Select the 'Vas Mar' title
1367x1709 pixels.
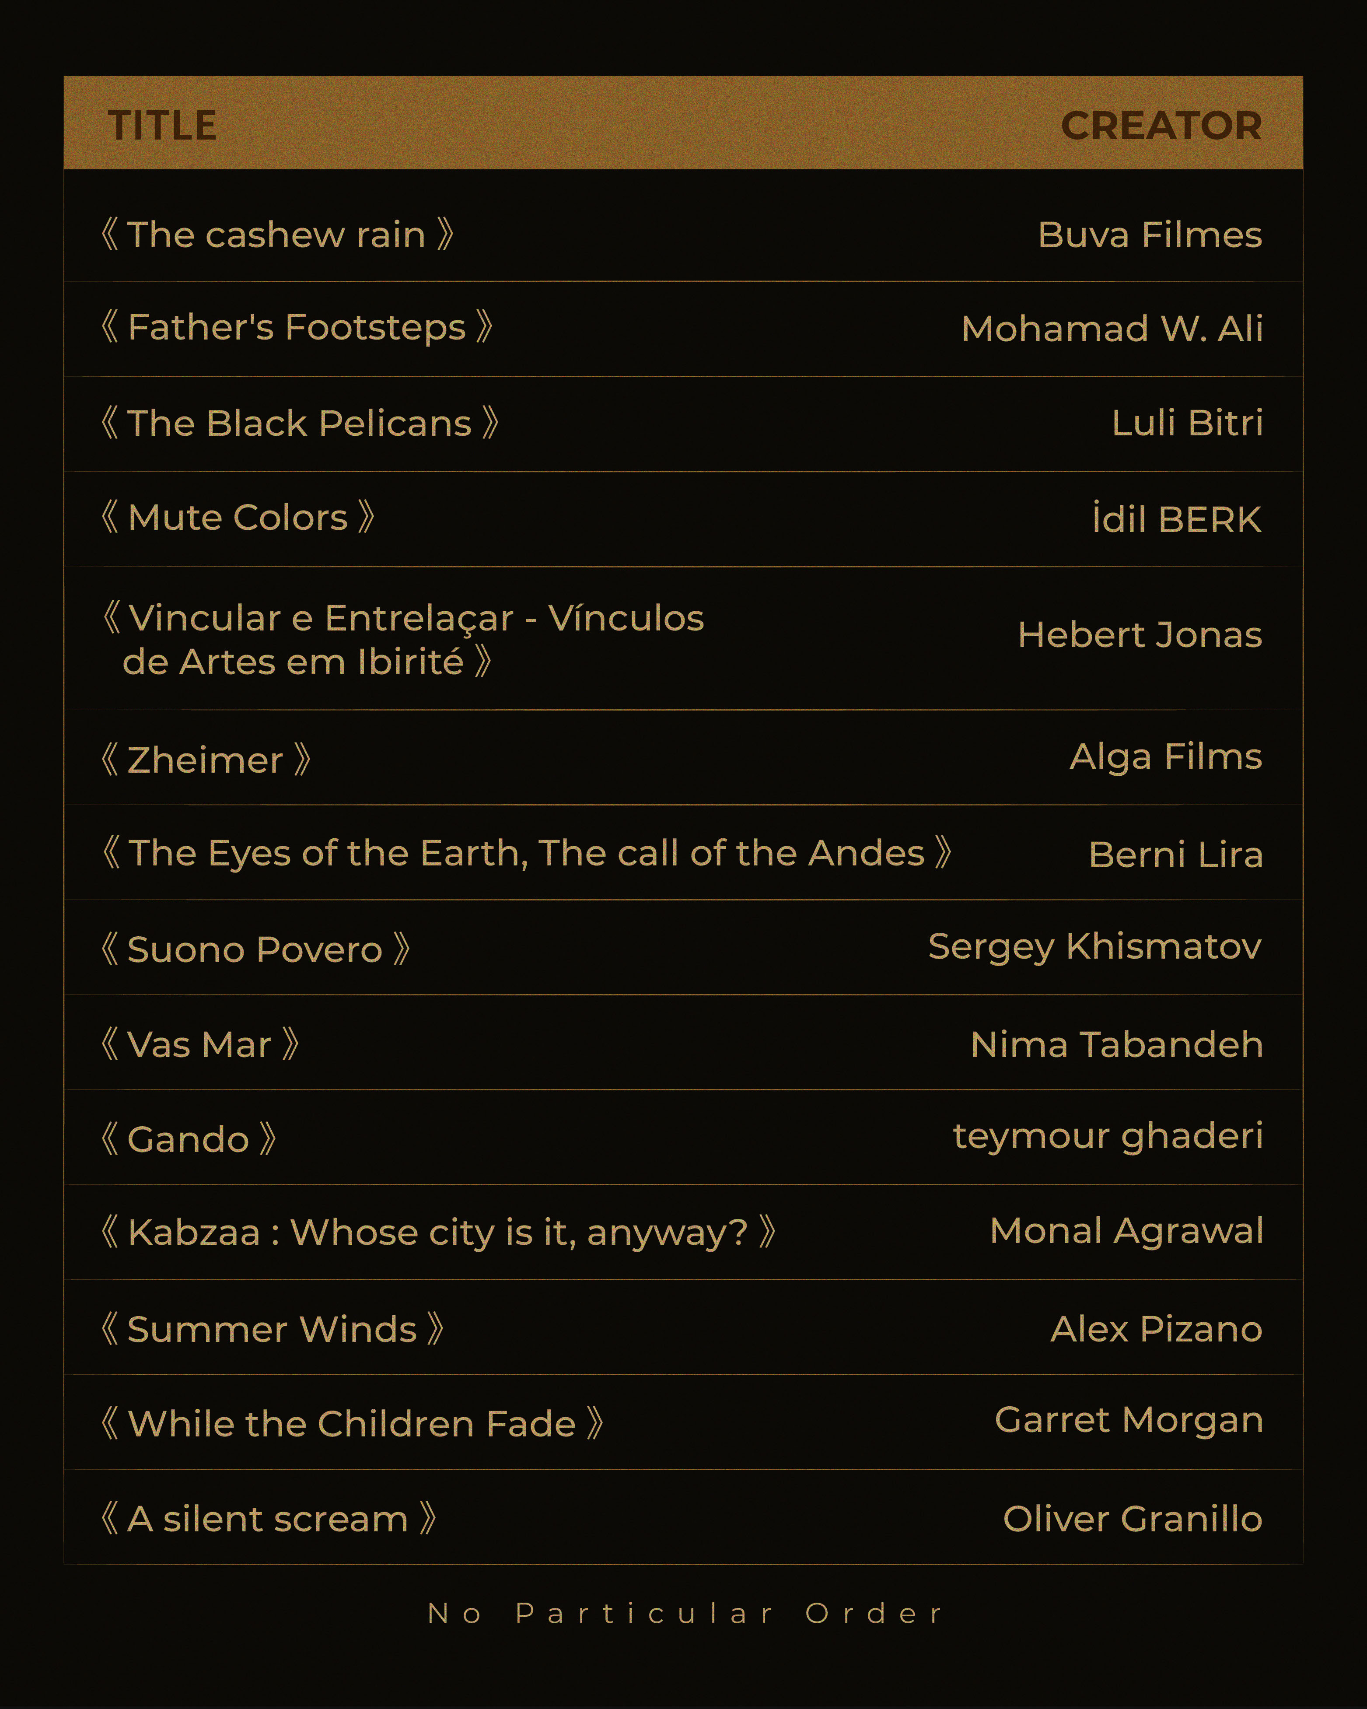(x=200, y=1045)
